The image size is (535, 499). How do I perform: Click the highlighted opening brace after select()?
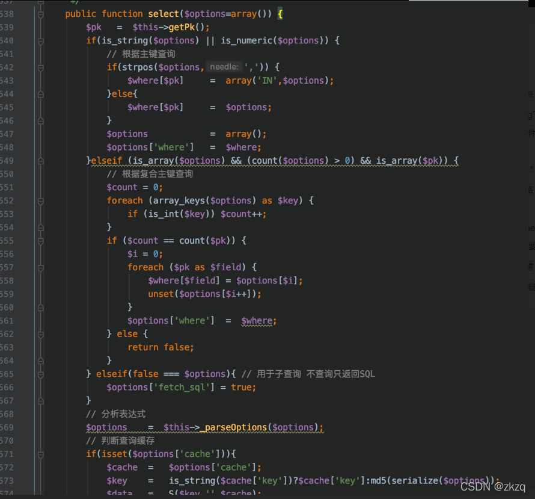coord(280,14)
